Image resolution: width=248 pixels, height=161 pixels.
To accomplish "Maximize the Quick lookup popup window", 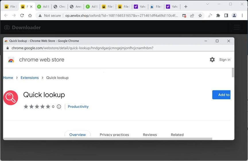I will click(217, 41).
